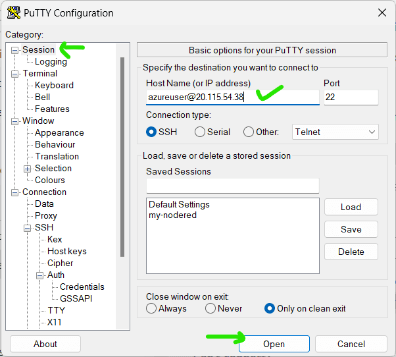Open the Translation settings category
This screenshot has height=357, width=396.
(57, 157)
